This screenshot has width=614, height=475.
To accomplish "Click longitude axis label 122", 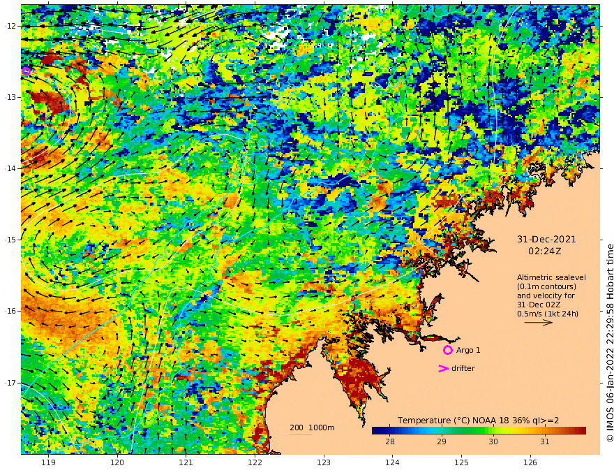I will [x=255, y=462].
